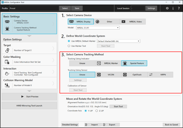183x128 pixels.
Task: Click the OptiTrack sensor icon
Action: click(x=125, y=74)
